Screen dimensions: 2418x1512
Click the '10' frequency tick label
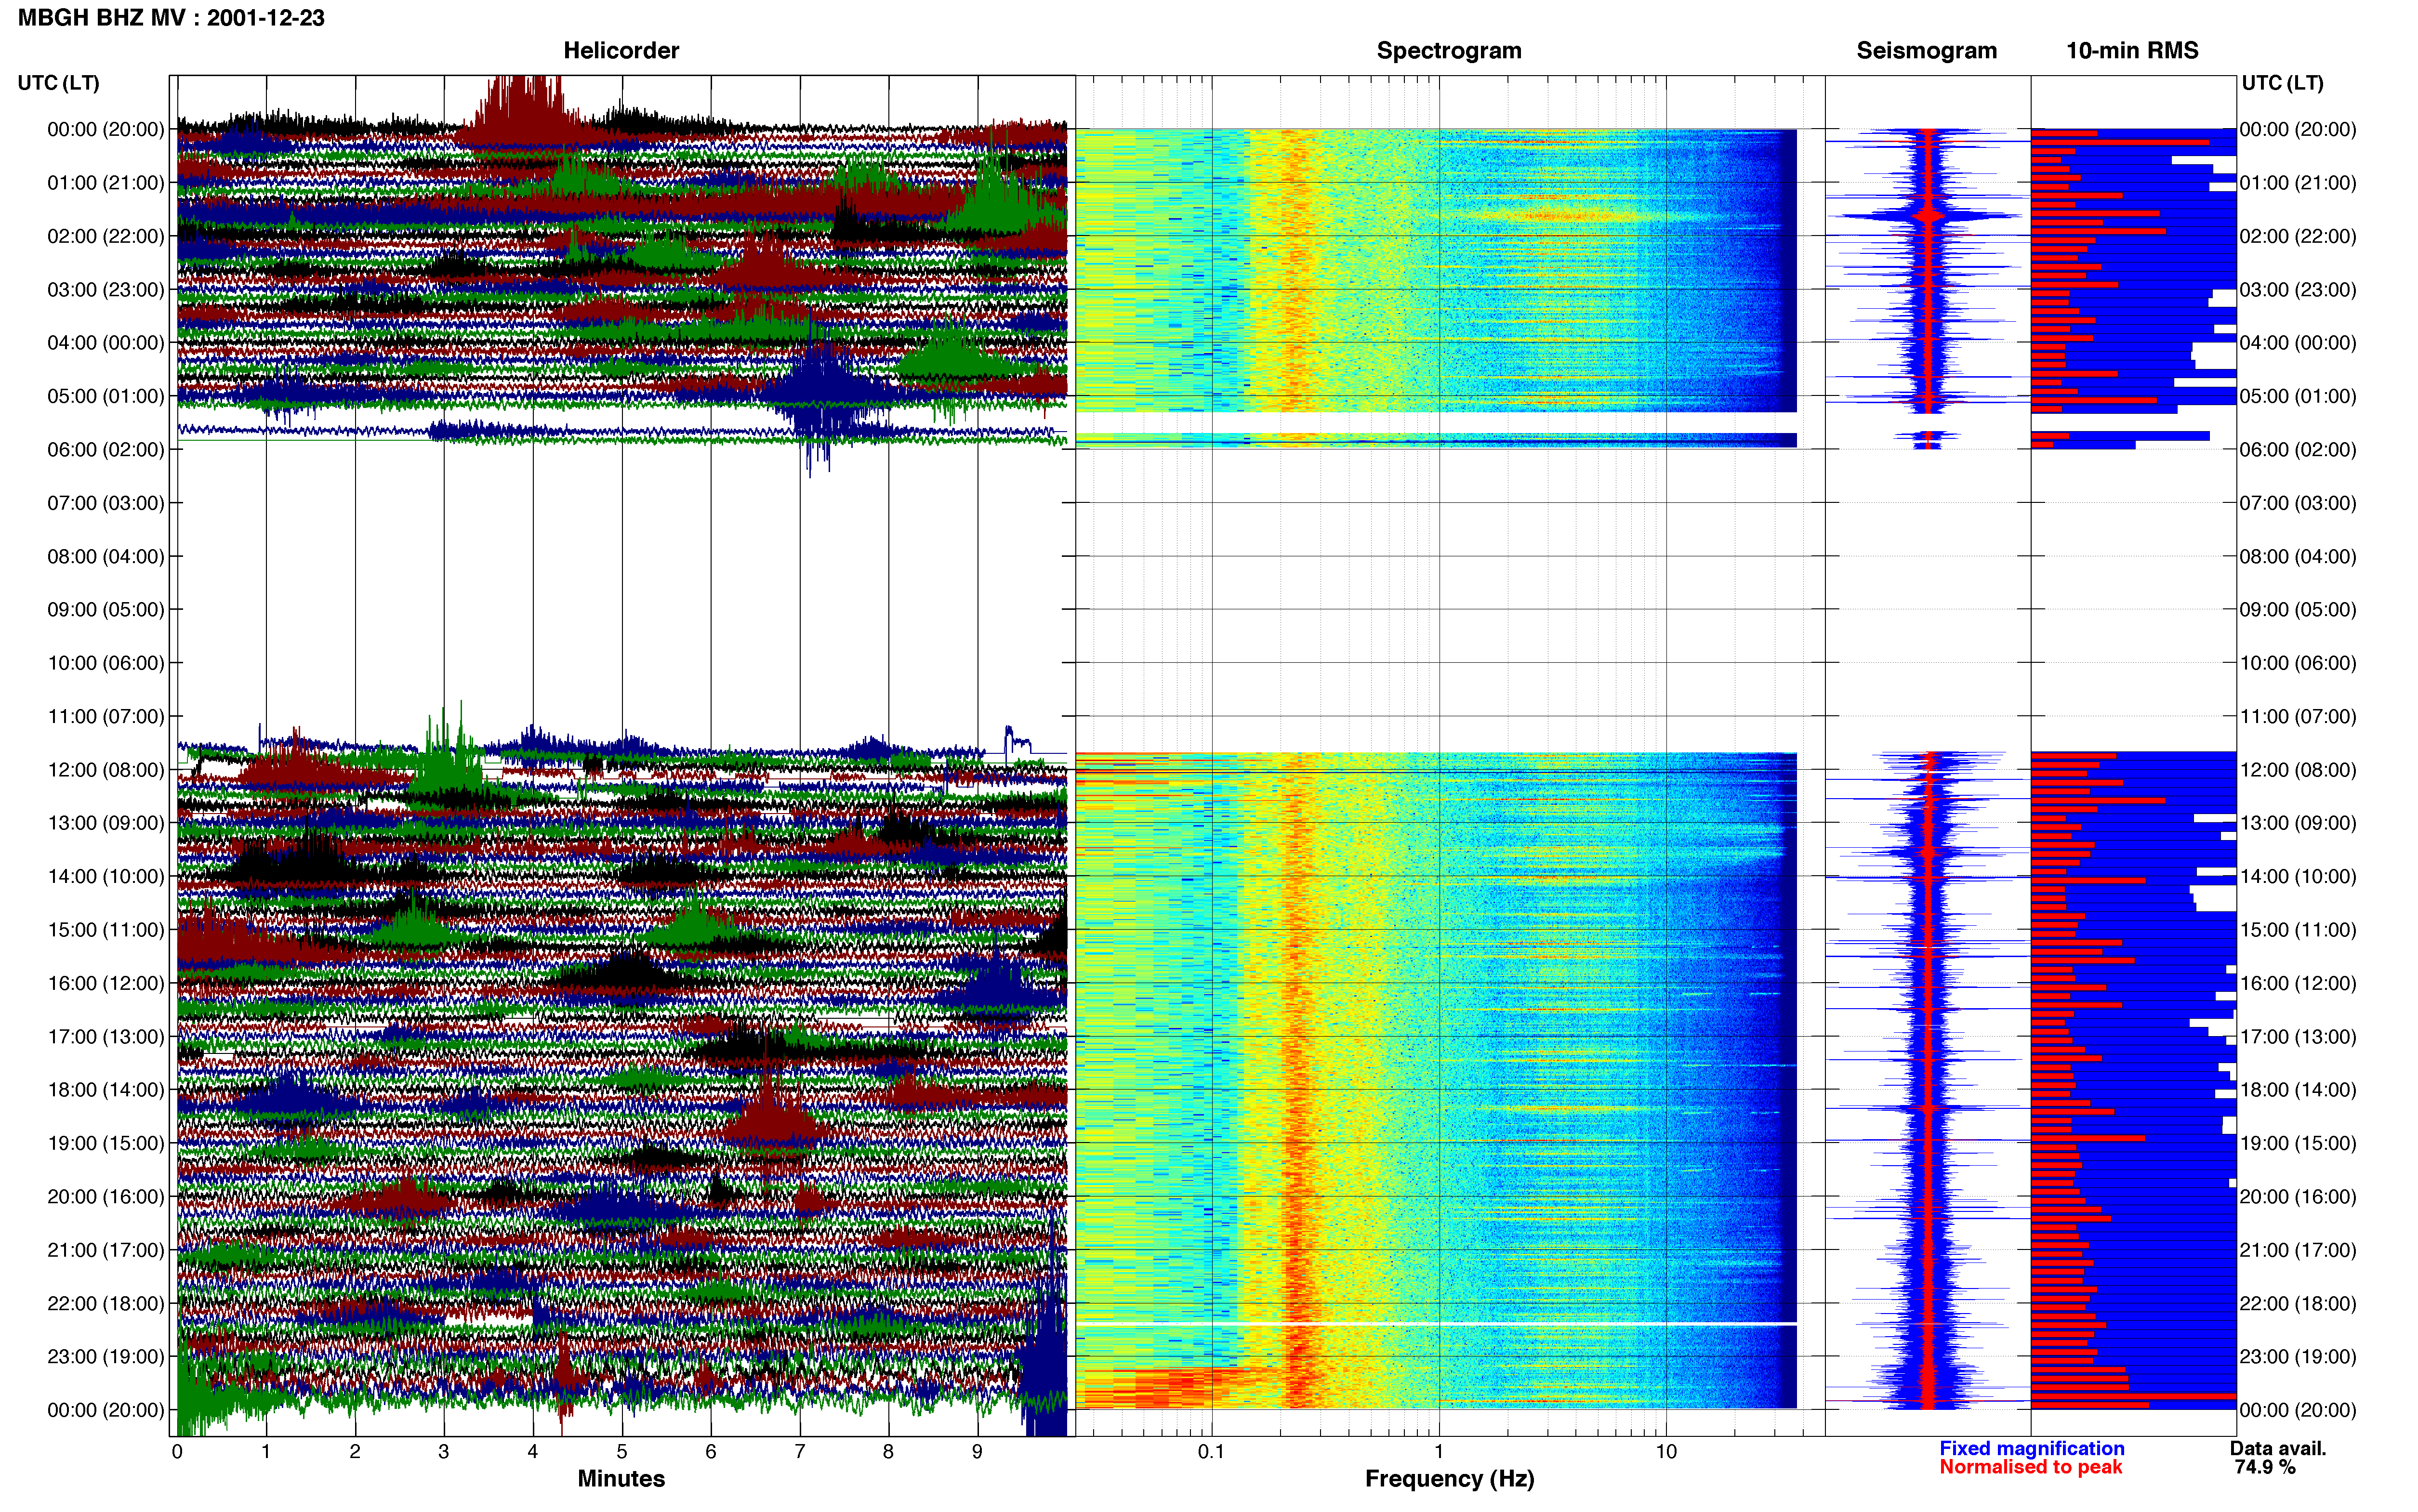click(x=1666, y=1452)
